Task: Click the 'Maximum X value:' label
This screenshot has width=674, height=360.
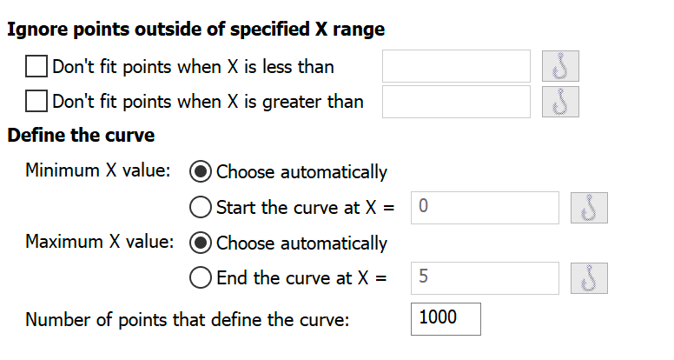Action: [x=100, y=243]
